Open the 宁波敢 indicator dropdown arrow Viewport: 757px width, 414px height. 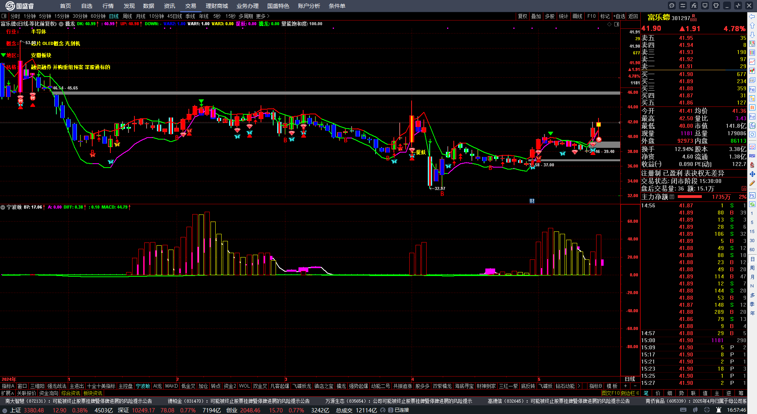click(x=3, y=207)
